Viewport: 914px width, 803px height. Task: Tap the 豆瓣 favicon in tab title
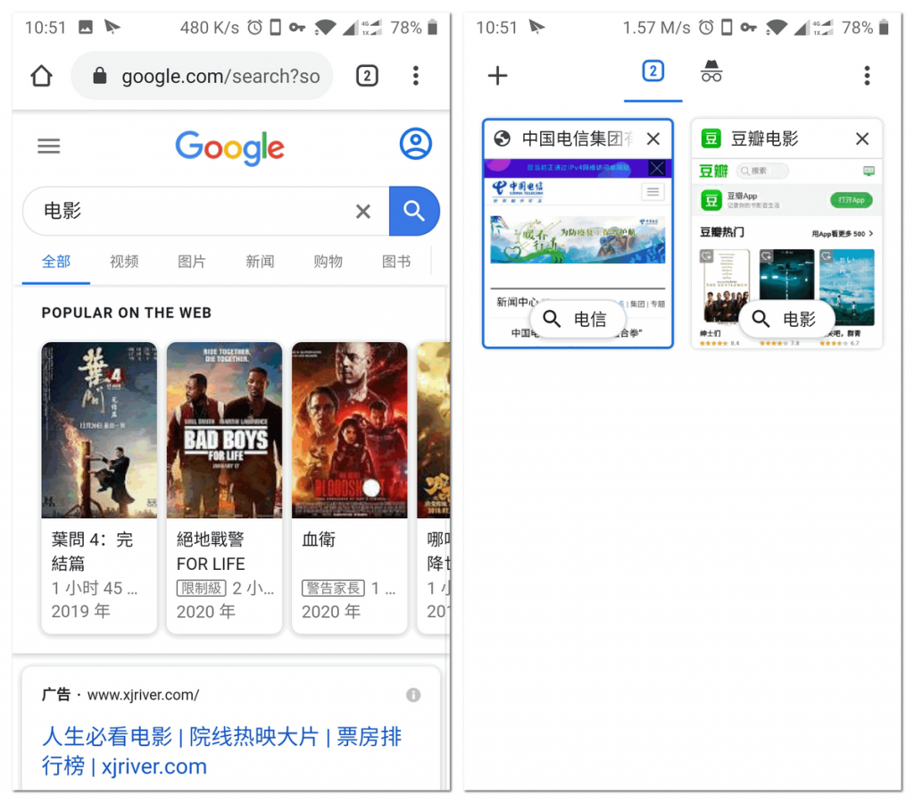pos(710,138)
